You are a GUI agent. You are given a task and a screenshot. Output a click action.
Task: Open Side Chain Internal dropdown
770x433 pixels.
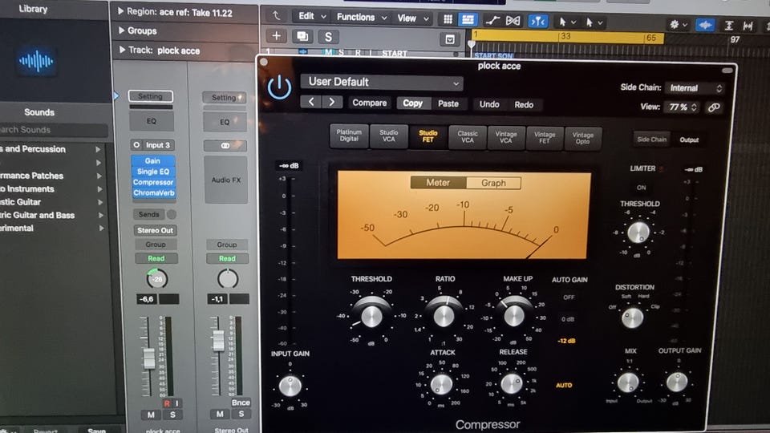(695, 88)
